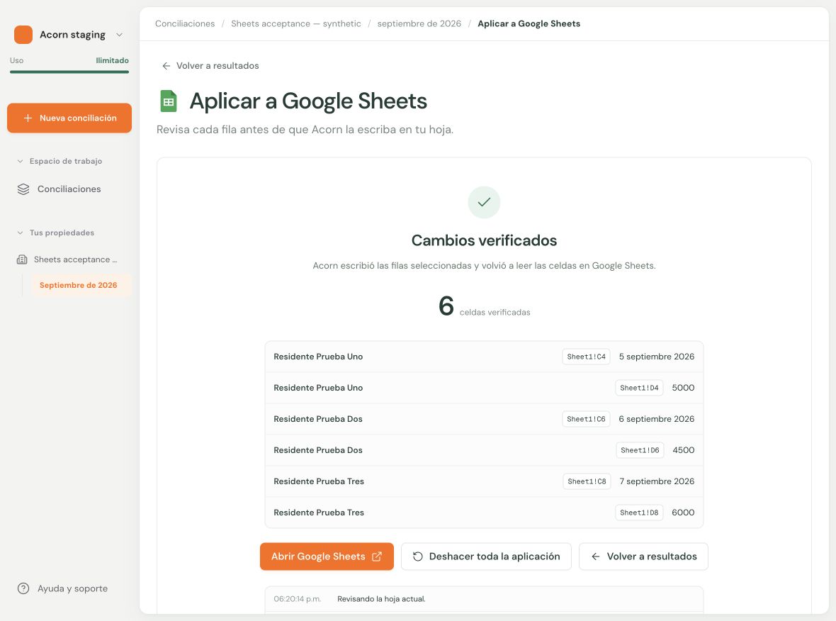Click the Conciliaciones layers icon

point(23,189)
